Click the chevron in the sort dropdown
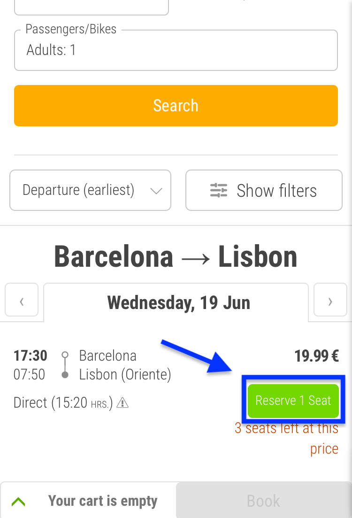 click(156, 191)
